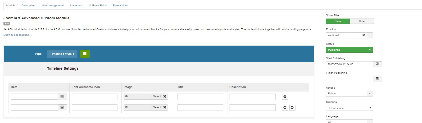This screenshot has height=123, width=422.
Task: Open the Published status dropdown
Action: click(349, 50)
